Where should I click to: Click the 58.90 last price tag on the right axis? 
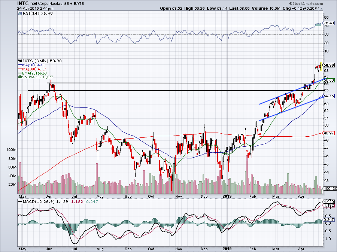tap(329, 65)
